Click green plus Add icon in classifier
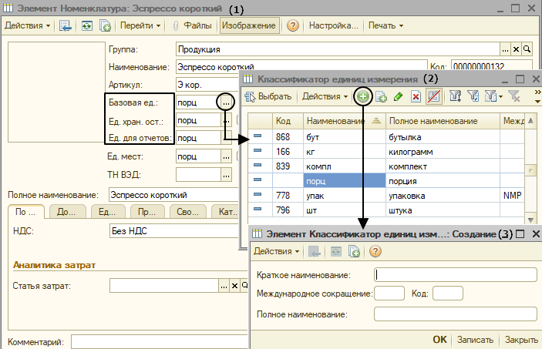 362,96
